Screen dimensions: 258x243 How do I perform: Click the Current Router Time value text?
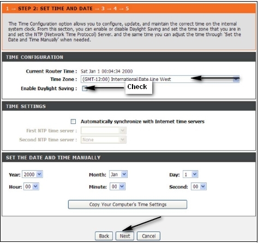[107, 71]
